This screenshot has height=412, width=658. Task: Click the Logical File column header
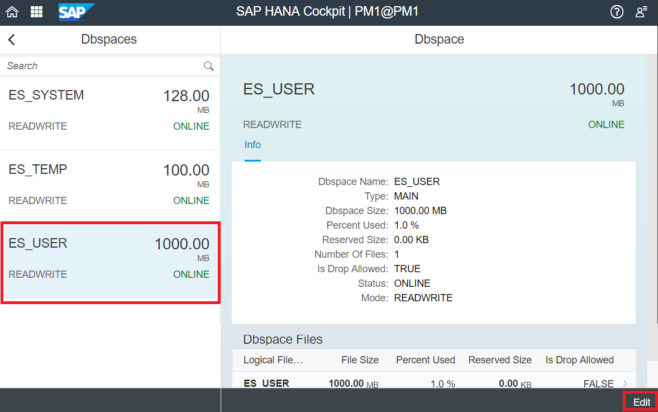coord(273,360)
